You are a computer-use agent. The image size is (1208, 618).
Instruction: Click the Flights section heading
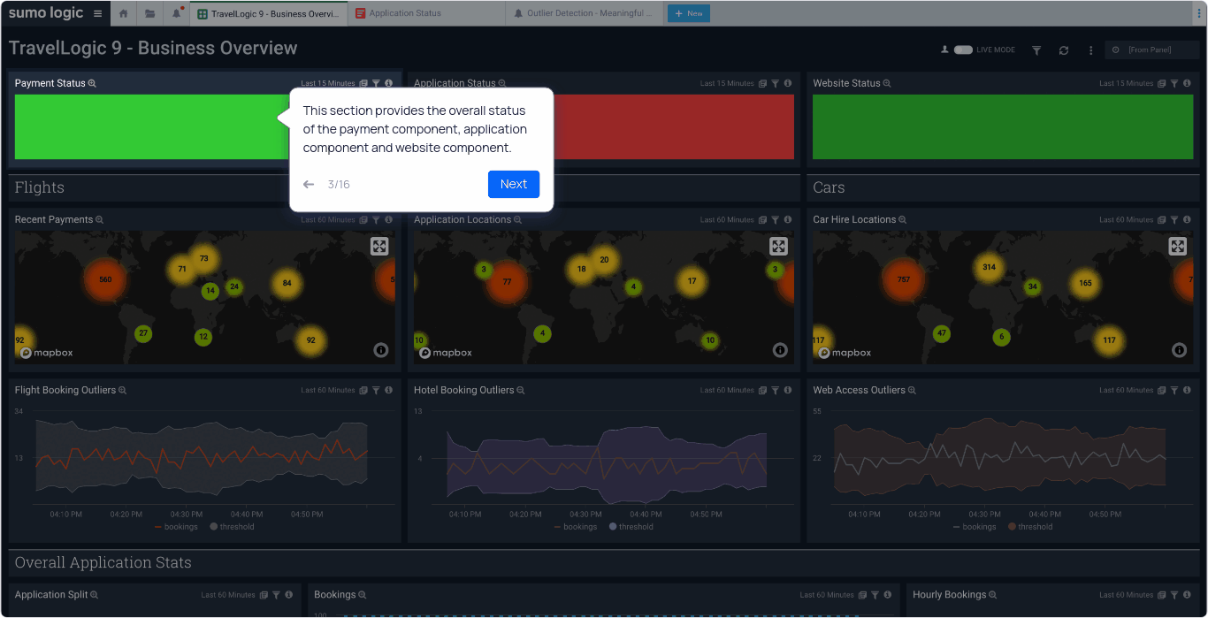coord(40,187)
